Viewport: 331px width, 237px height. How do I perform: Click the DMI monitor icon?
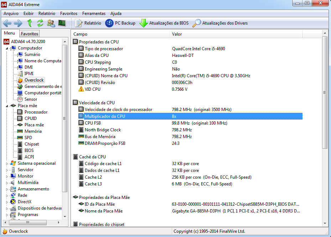point(20,67)
